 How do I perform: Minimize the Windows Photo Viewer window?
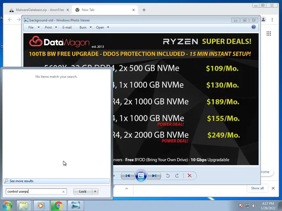pyautogui.click(x=235, y=20)
